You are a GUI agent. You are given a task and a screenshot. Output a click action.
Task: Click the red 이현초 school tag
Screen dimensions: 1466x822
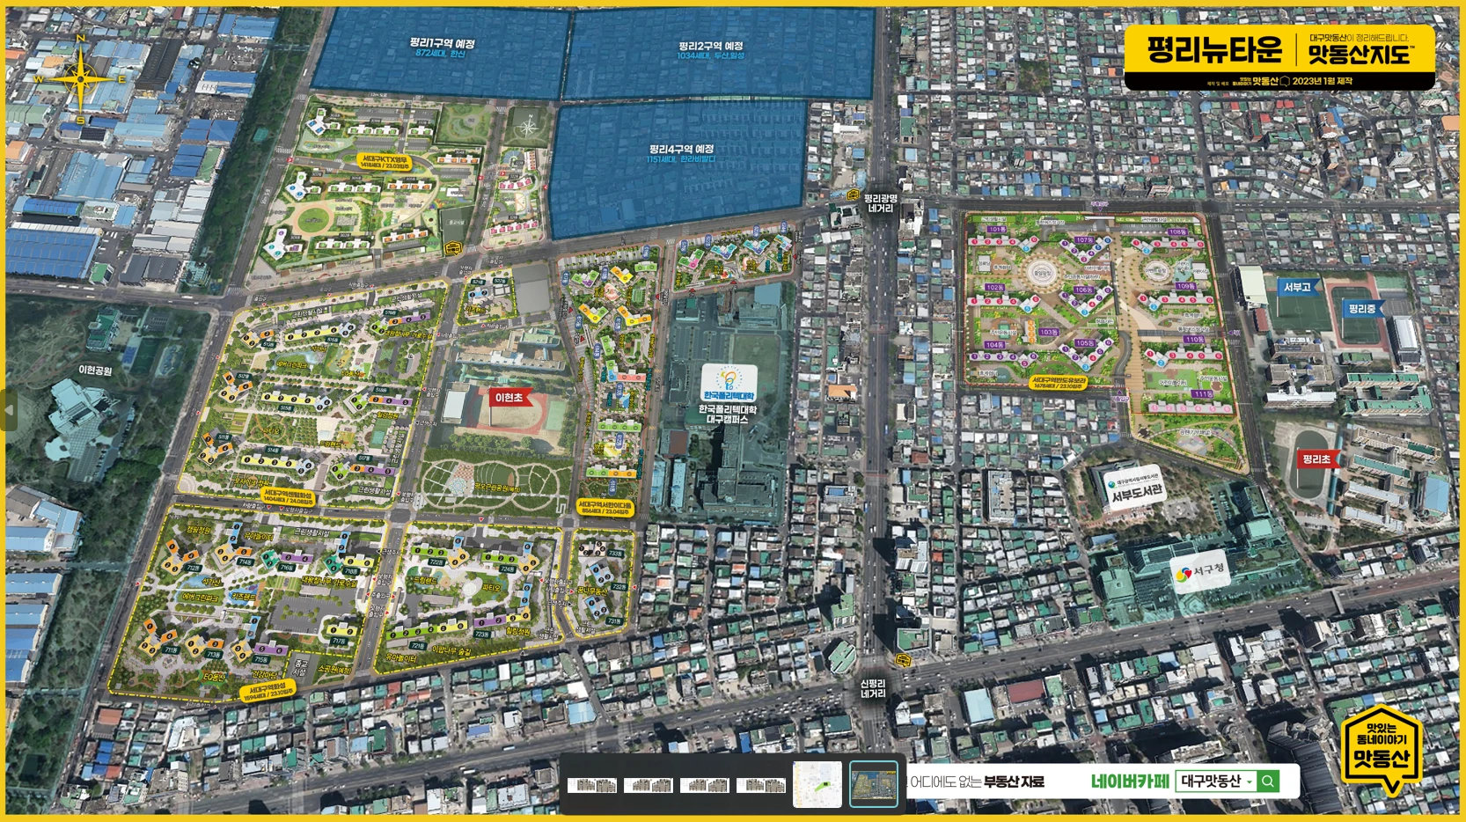pyautogui.click(x=510, y=398)
